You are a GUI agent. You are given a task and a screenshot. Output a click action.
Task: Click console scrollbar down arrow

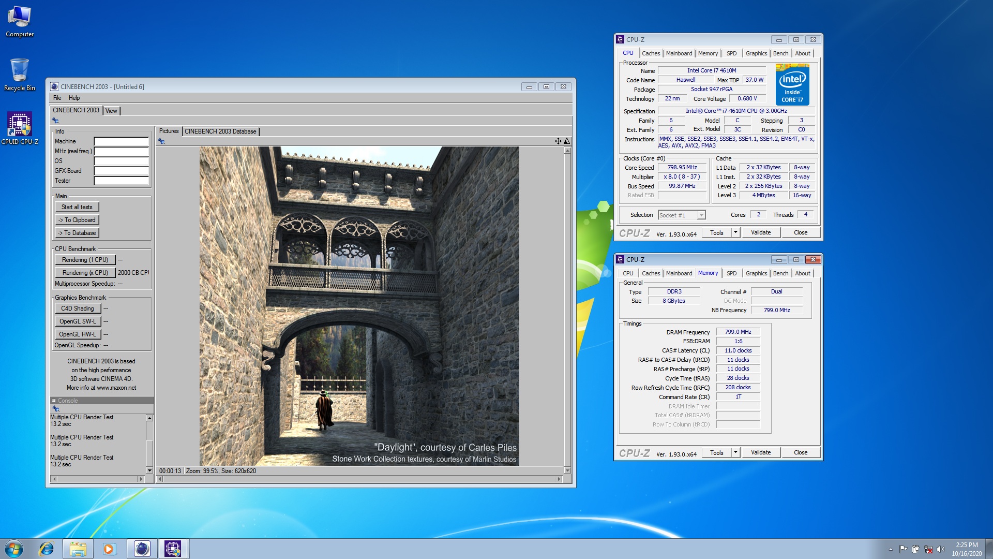(149, 470)
